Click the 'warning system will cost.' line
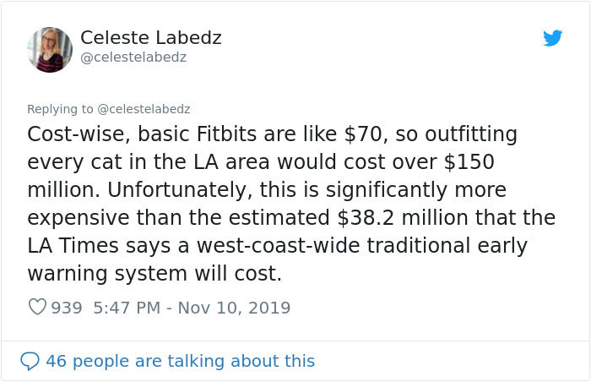591x382 pixels. (x=155, y=274)
